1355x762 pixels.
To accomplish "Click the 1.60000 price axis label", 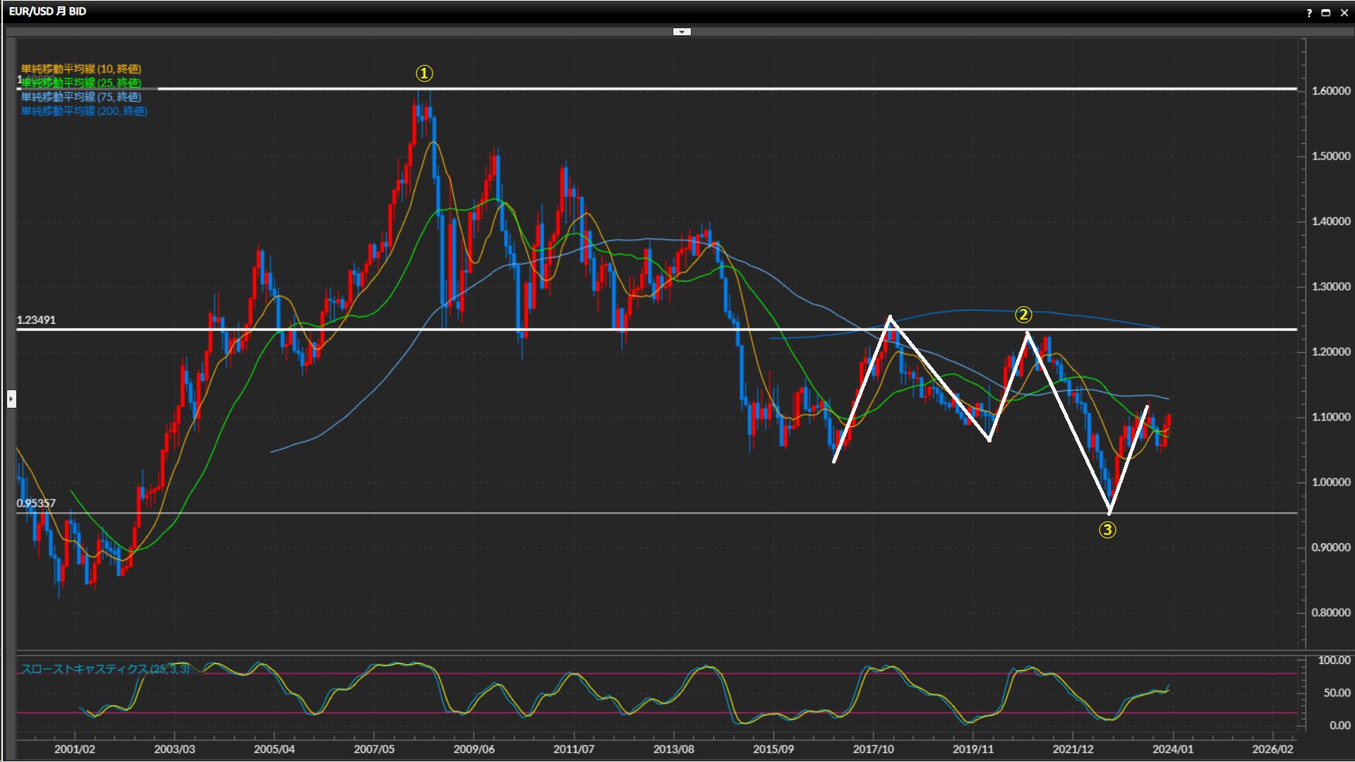I will point(1330,91).
